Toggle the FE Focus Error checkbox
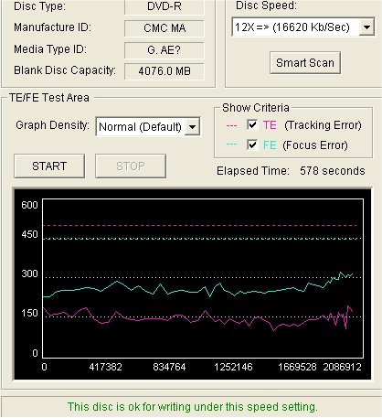Viewport: 382px width, 418px height. click(252, 145)
